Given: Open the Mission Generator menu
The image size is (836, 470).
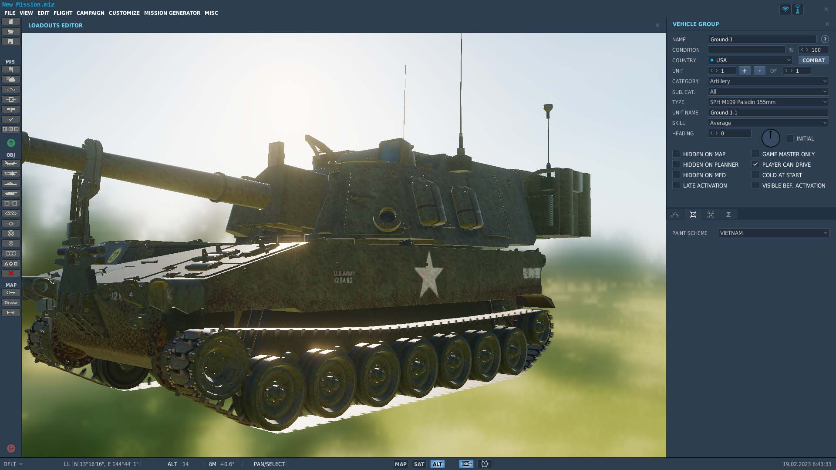Looking at the screenshot, I should pyautogui.click(x=172, y=13).
